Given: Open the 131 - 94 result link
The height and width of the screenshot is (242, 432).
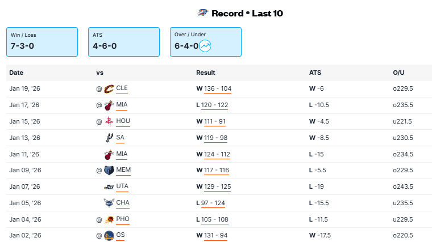Looking at the screenshot, I should [x=215, y=235].
